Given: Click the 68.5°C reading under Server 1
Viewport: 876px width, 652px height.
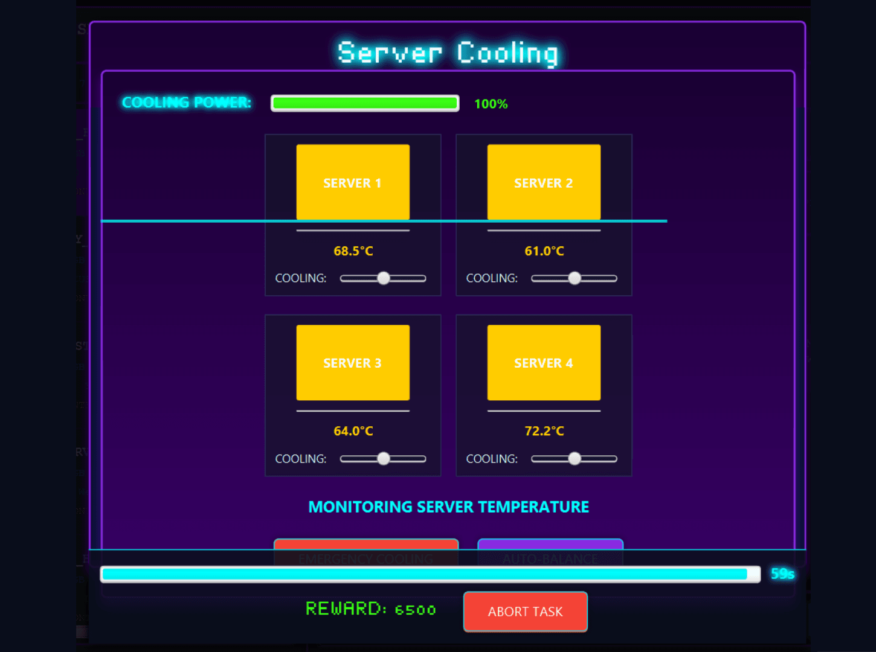Looking at the screenshot, I should coord(353,251).
